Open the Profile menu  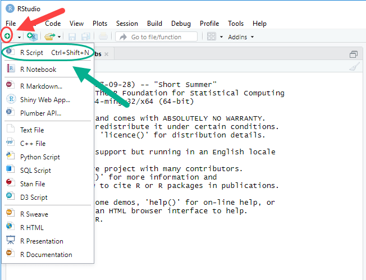pos(209,24)
